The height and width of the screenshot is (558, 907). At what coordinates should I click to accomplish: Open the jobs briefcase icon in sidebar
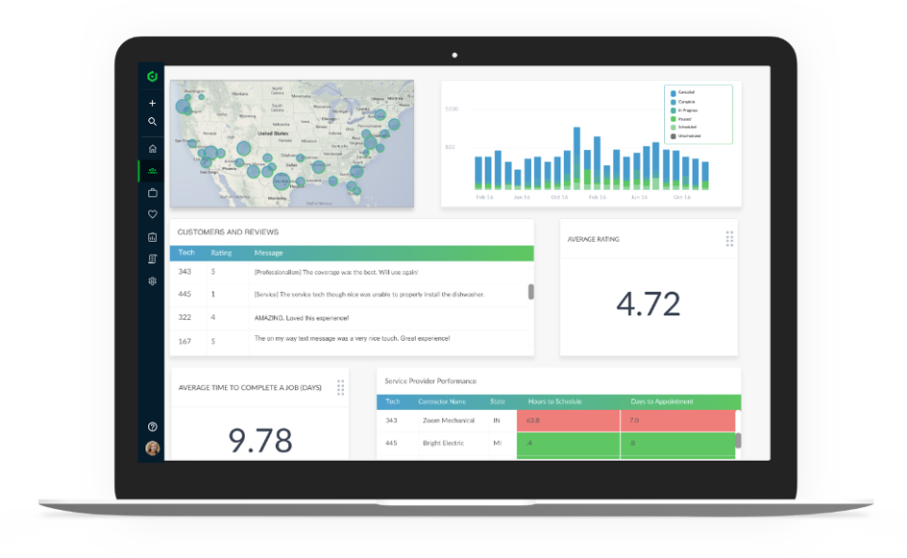point(152,193)
